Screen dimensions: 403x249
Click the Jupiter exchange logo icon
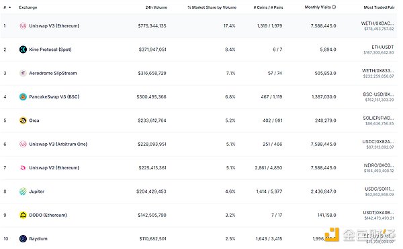(x=23, y=191)
